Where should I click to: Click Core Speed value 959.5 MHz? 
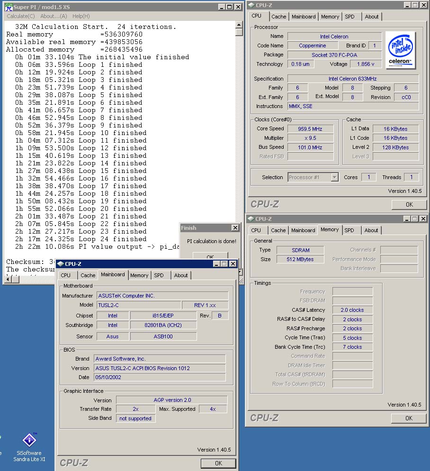tap(310, 129)
